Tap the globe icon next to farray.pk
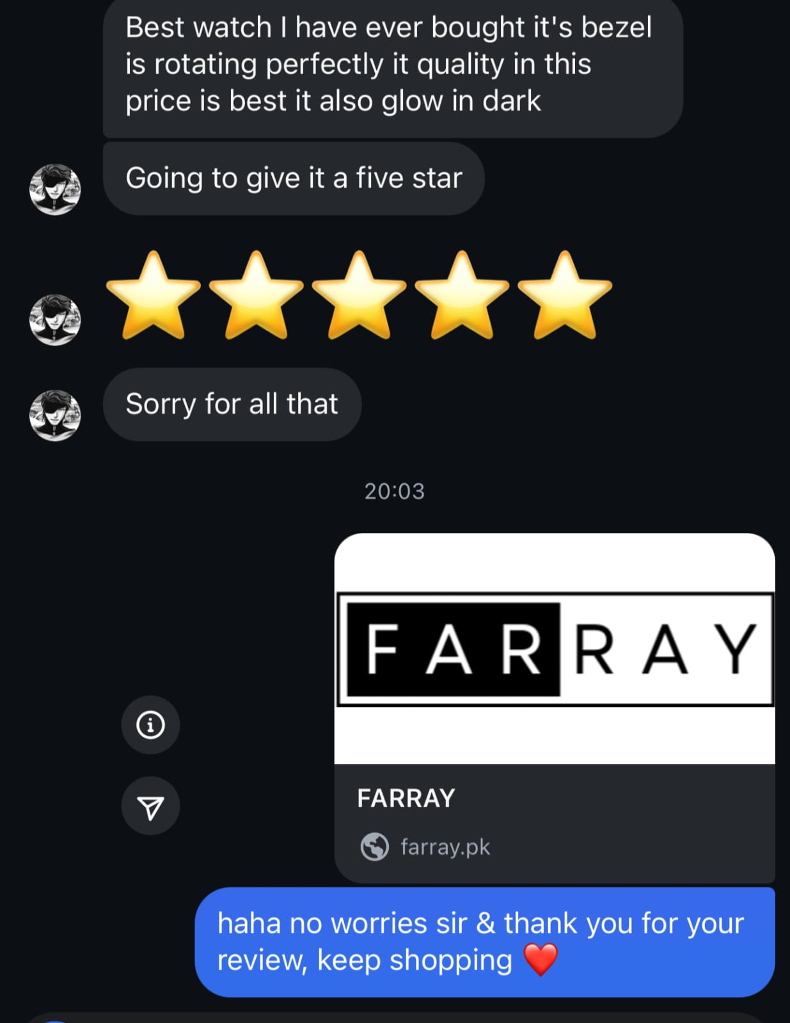Screen dimensions: 790x1023 (x=374, y=847)
